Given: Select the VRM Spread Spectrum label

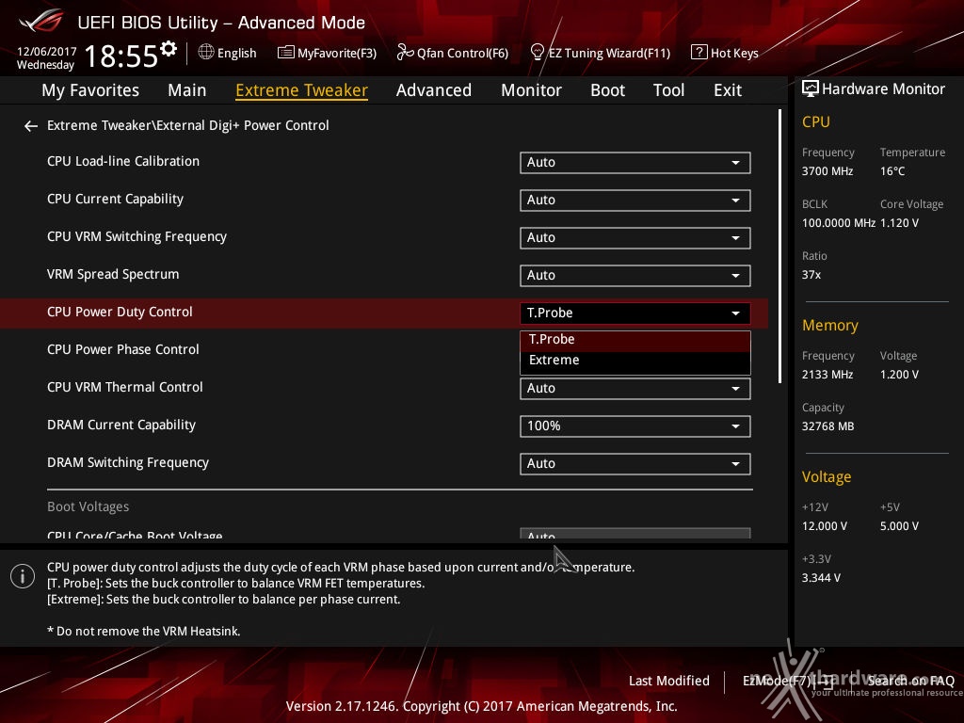Looking at the screenshot, I should (113, 274).
